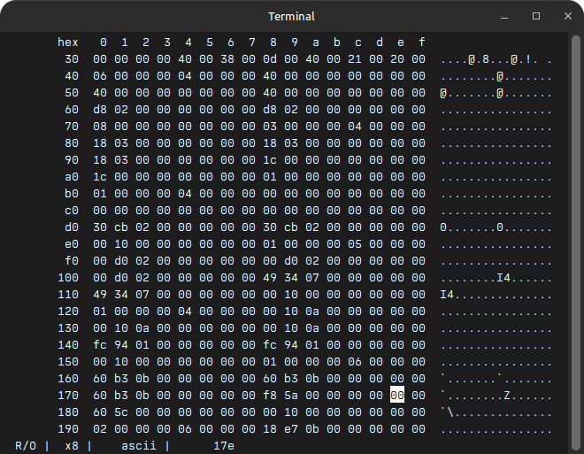Click the highlighted cursor byte in row 170
Screen dimensions: 584x454
pyautogui.click(x=397, y=395)
